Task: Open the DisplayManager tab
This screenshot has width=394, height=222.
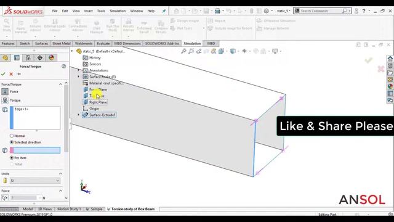Action: [51, 58]
